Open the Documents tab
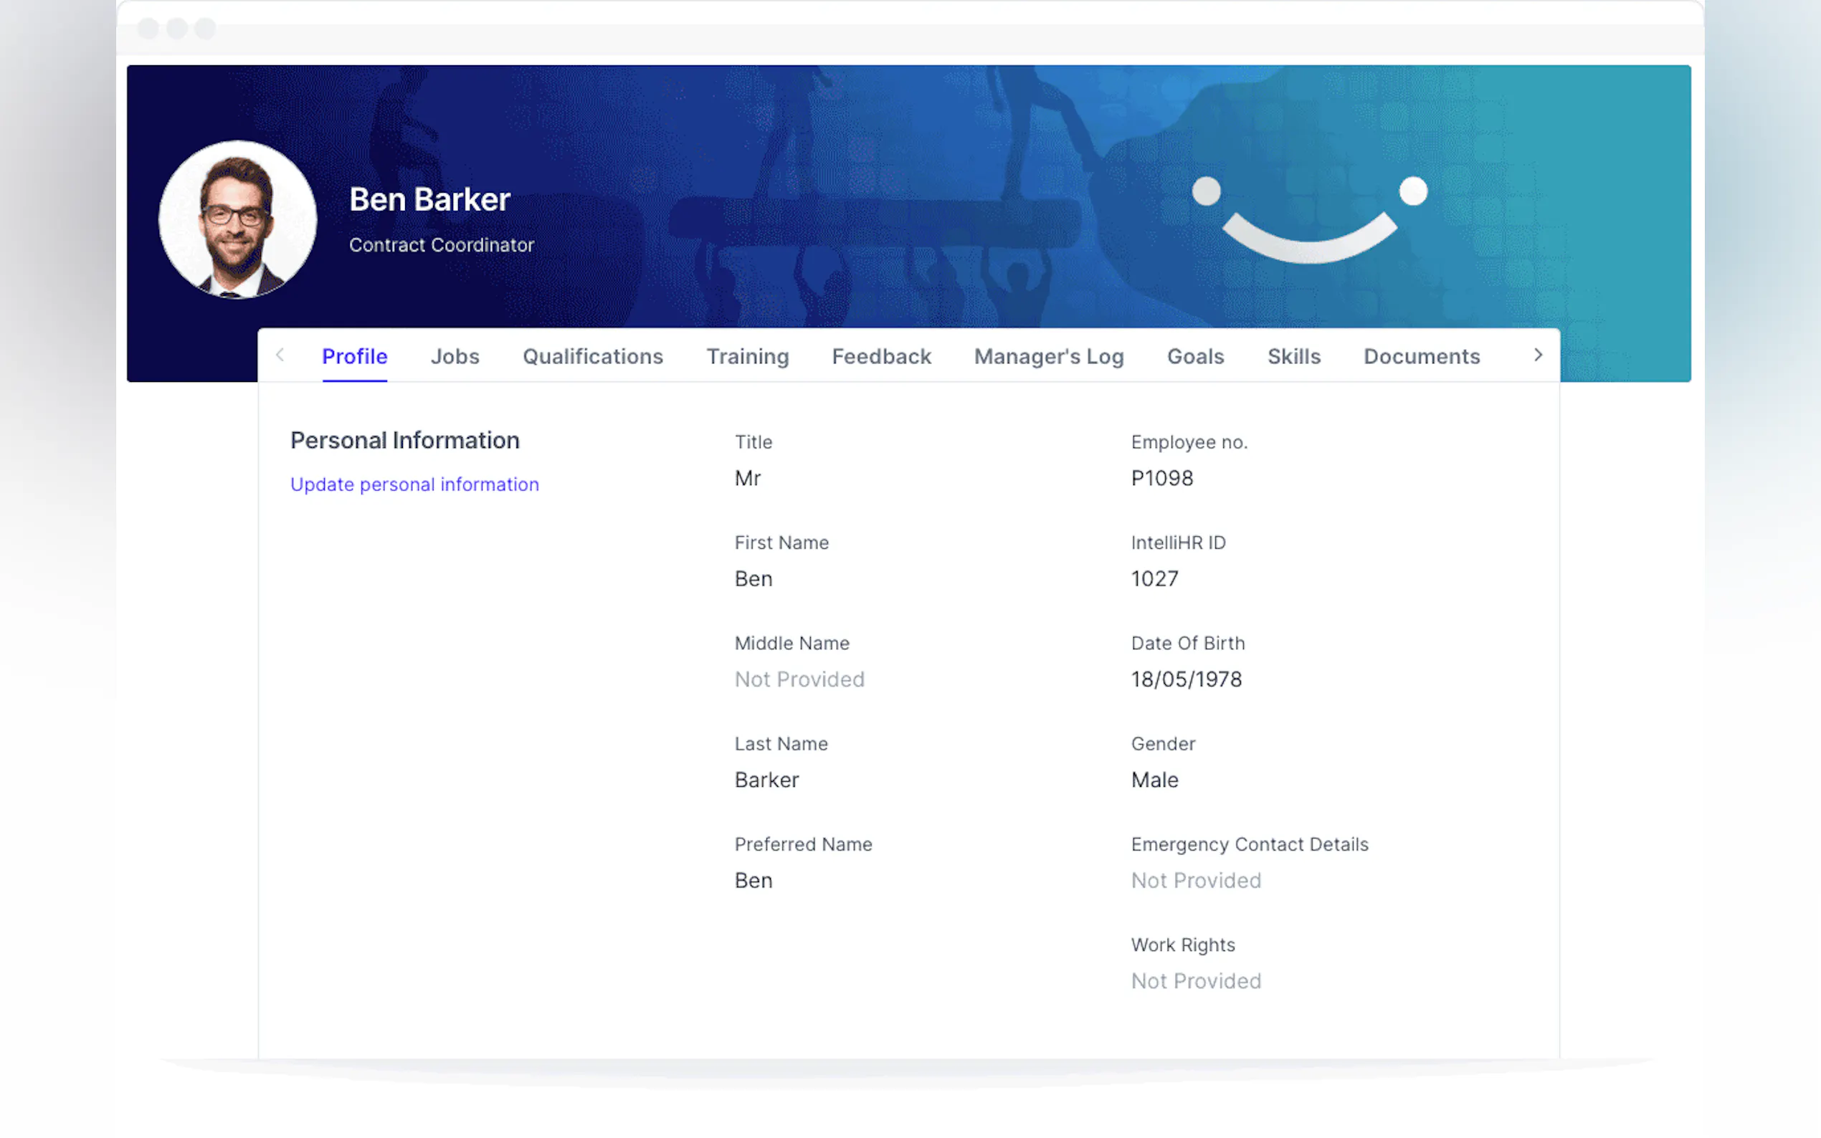 click(1421, 356)
